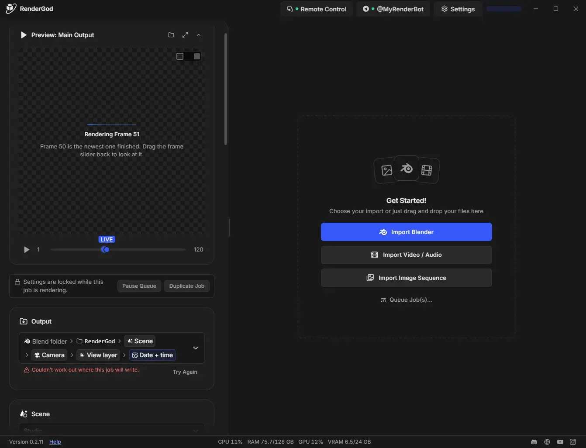Image resolution: width=586 pixels, height=448 pixels.
Task: Open the @MyRenderBot Telegram menu
Action: pos(393,9)
